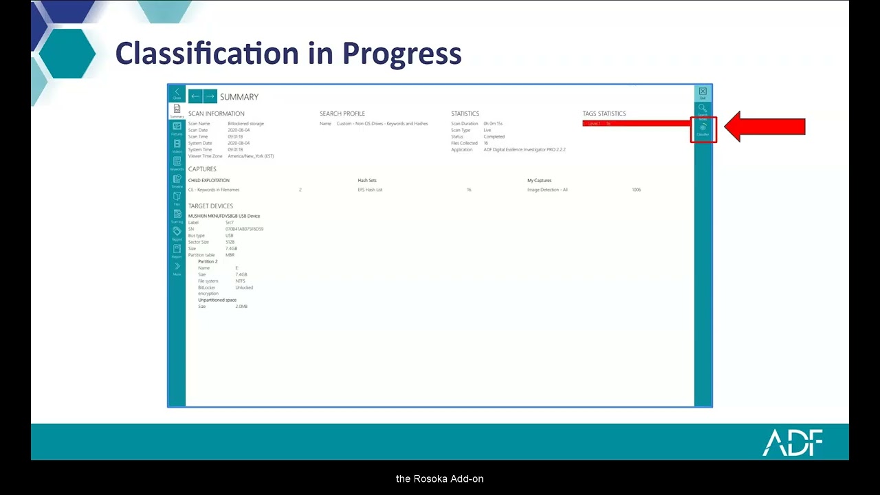Open the Pictures view in sidebar
Screen dimensions: 880x495
point(177,128)
